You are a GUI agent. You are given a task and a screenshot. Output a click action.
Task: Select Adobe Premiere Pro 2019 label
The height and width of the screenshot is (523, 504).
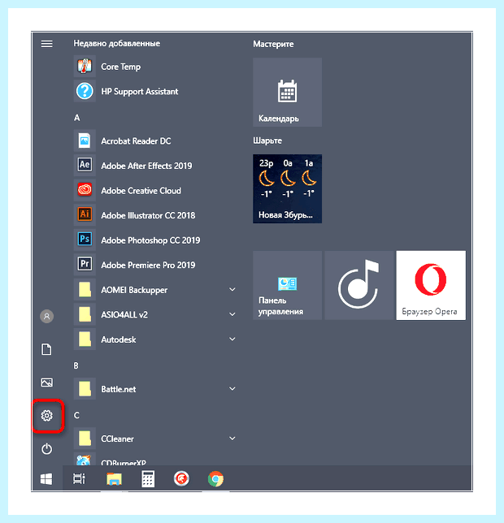coord(148,265)
